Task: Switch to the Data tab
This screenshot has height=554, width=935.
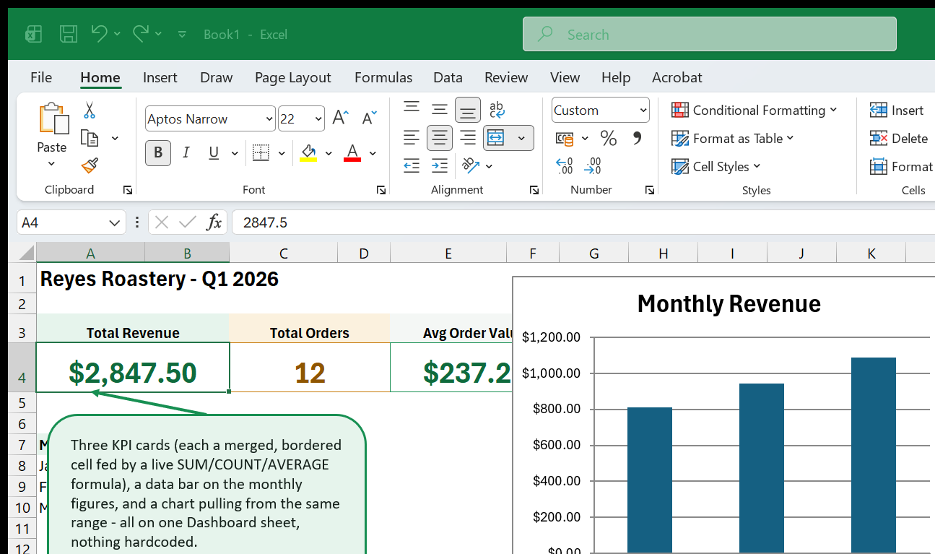Action: click(448, 77)
